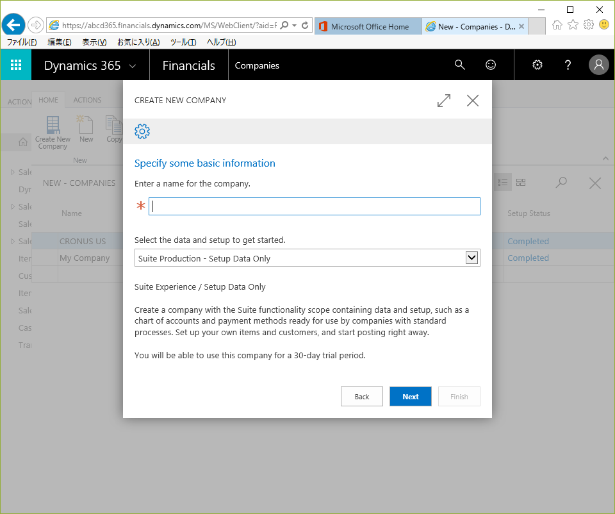The image size is (615, 514).
Task: Go back with the browser back arrow
Action: (x=13, y=25)
